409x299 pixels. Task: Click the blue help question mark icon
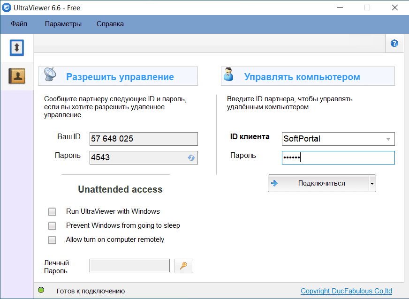point(394,44)
